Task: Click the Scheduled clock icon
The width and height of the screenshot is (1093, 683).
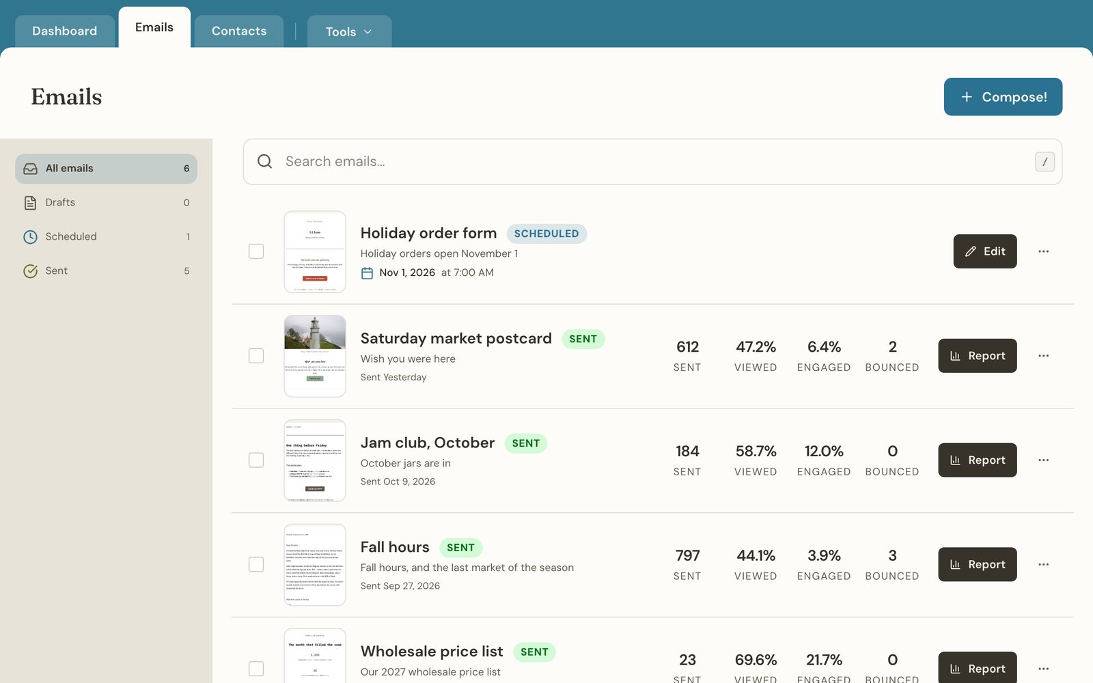Action: click(x=30, y=237)
